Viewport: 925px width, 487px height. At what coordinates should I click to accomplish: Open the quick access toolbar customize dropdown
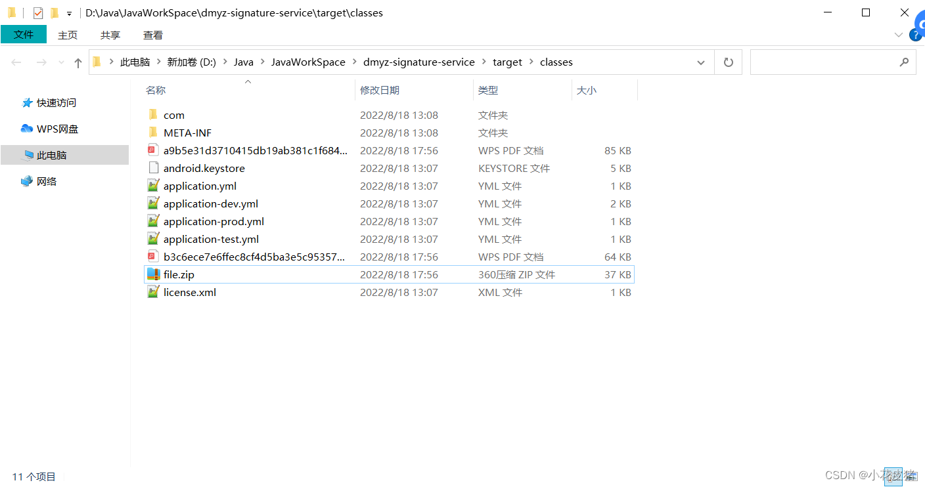pos(69,13)
